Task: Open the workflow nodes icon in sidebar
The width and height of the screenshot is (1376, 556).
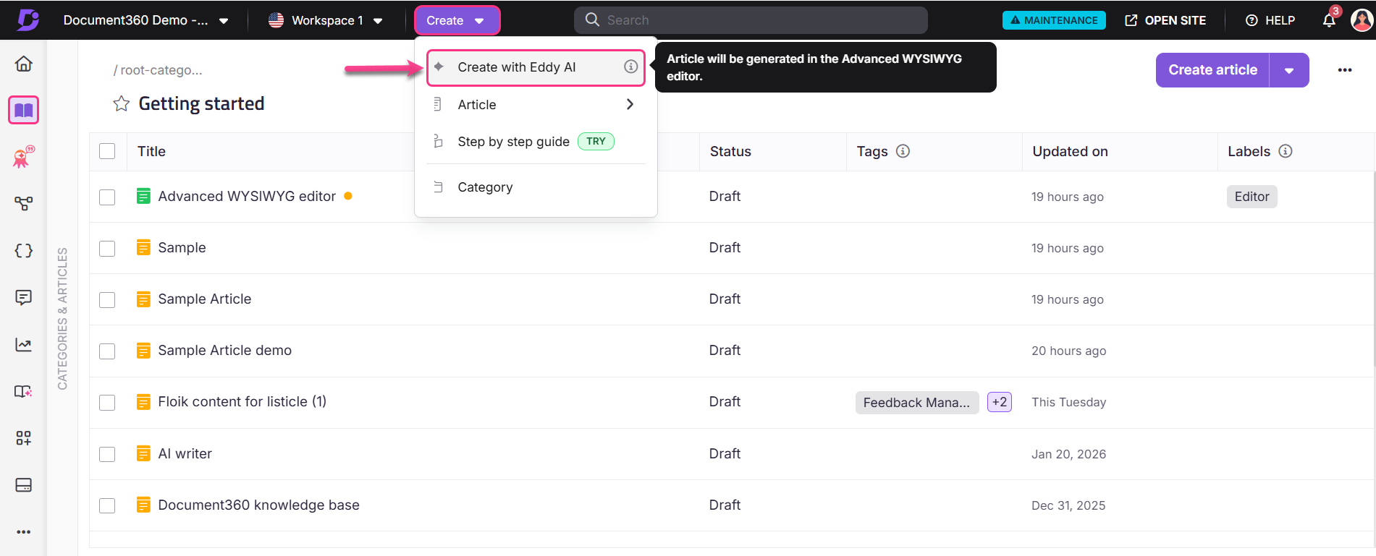Action: [24, 204]
